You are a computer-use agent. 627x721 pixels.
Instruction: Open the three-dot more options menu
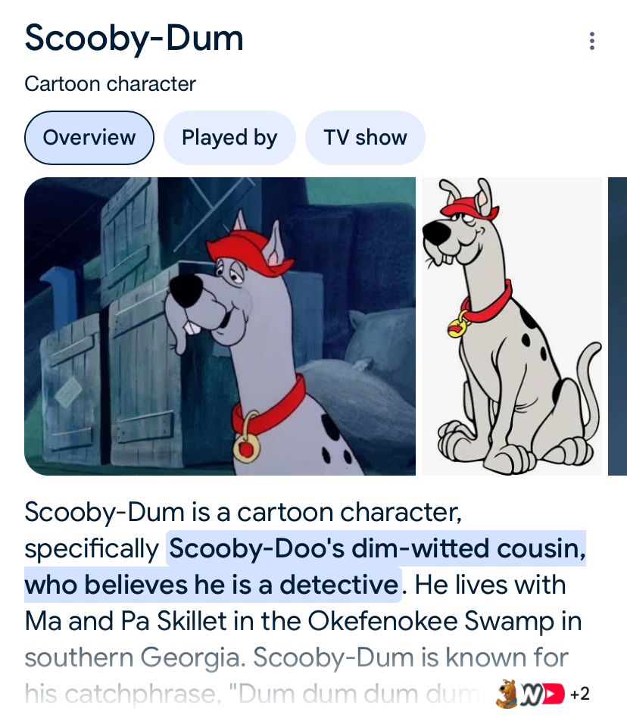click(x=591, y=41)
